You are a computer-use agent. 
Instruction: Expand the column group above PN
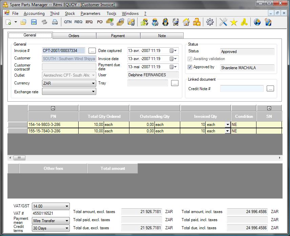click(53, 108)
